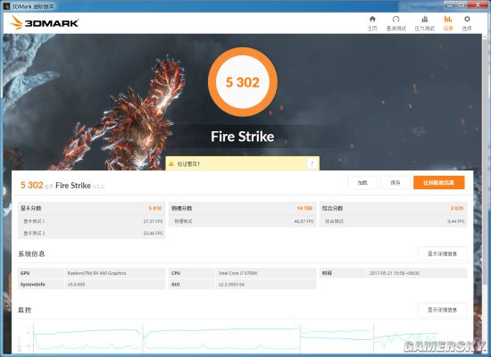Viewport: 491px width, 357px height.
Task: Click the question mark help button
Action: (312, 163)
